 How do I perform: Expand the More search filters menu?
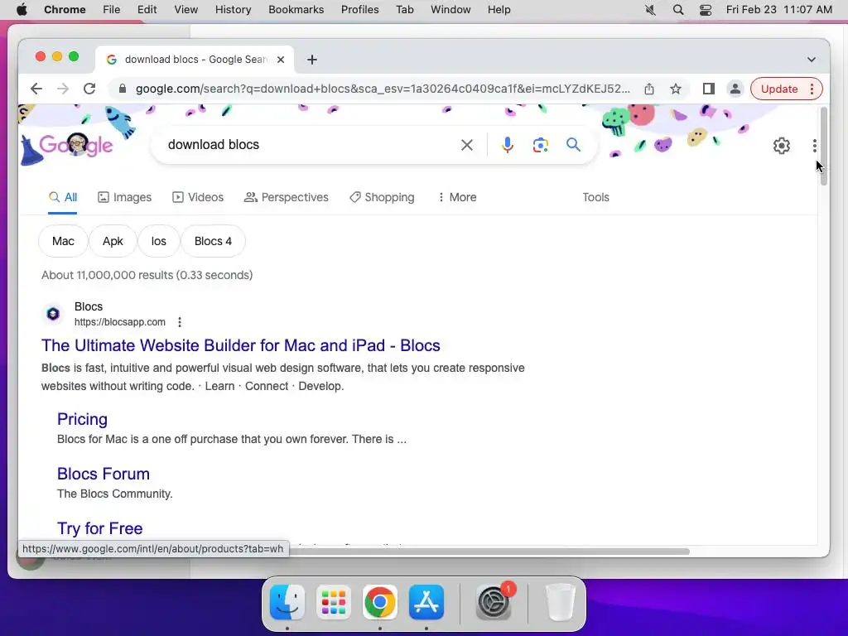(457, 197)
